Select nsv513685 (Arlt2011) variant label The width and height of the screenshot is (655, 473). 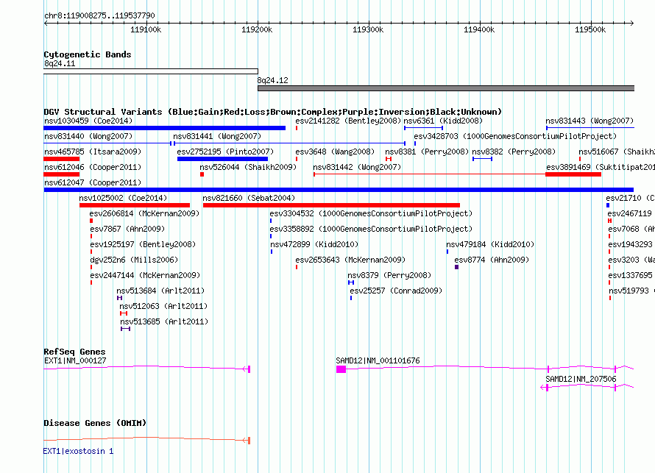164,321
